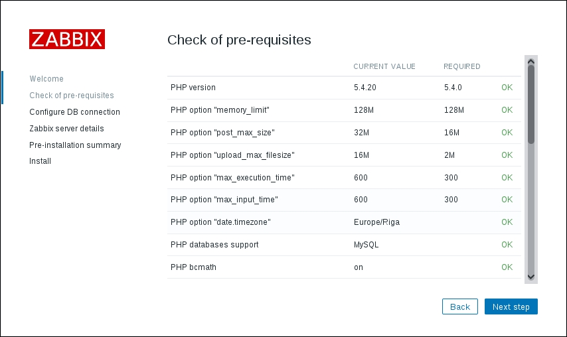The image size is (567, 337).
Task: Click the CURRENT VALUE column header
Action: [x=384, y=66]
